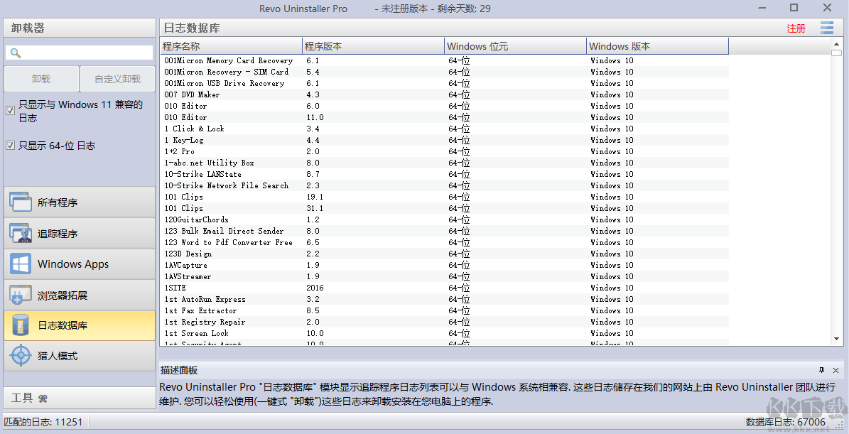The width and height of the screenshot is (849, 434).
Task: Select row 001Micron Recovery - SIM Card
Action: click(445, 72)
